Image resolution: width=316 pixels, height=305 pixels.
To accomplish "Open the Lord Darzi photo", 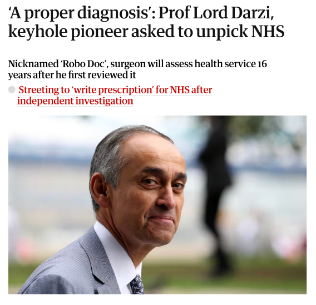I will point(157,204).
